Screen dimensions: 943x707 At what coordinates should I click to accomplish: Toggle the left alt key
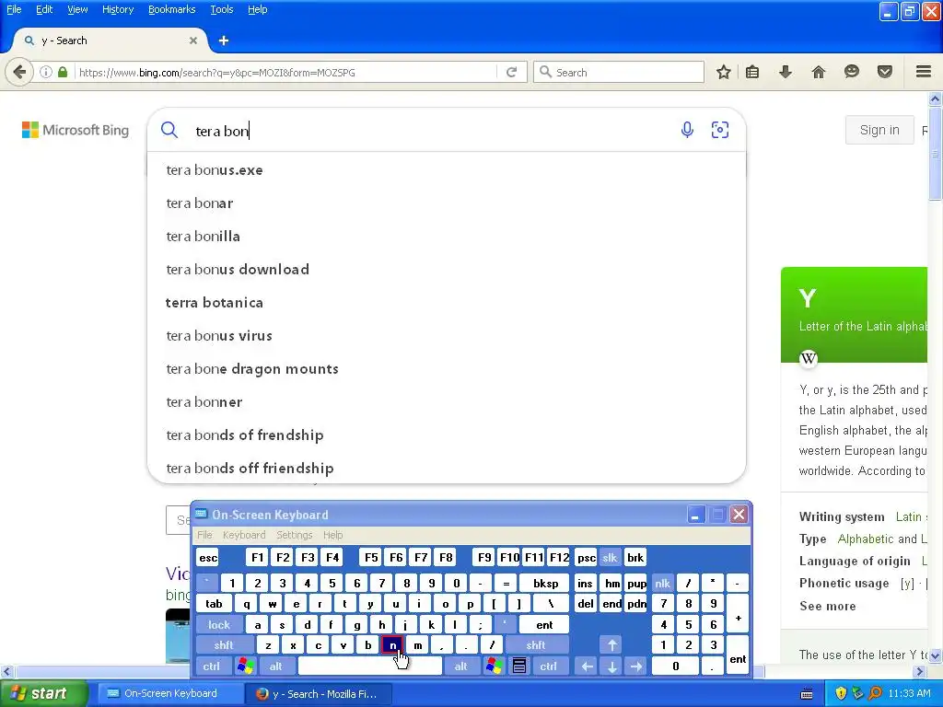pyautogui.click(x=275, y=666)
